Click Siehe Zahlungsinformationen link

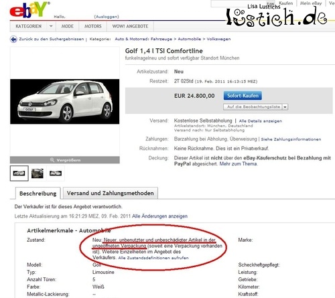point(291,139)
